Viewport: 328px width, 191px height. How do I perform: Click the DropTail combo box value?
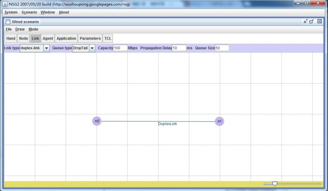pyautogui.click(x=80, y=48)
